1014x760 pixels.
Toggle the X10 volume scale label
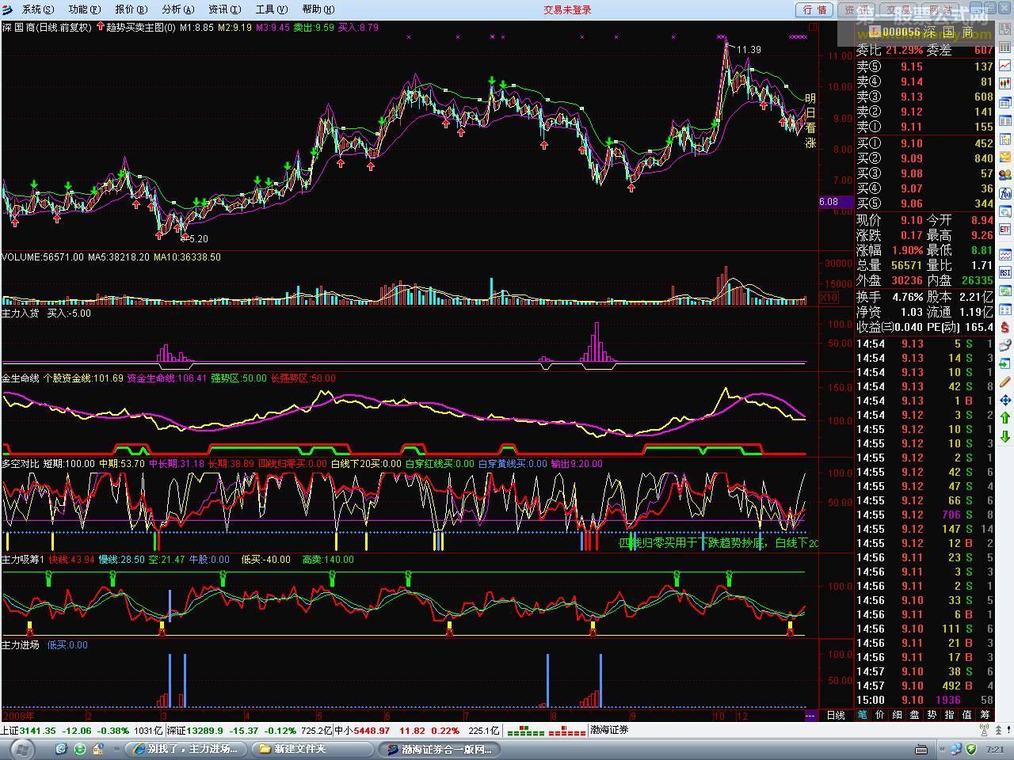[x=828, y=298]
